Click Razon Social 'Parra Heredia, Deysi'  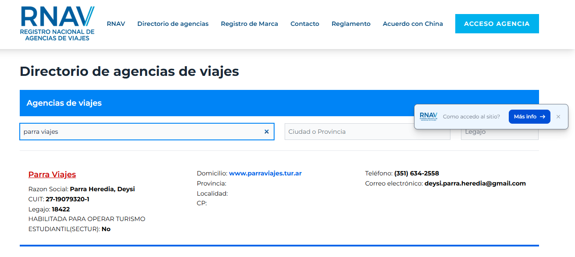(103, 189)
